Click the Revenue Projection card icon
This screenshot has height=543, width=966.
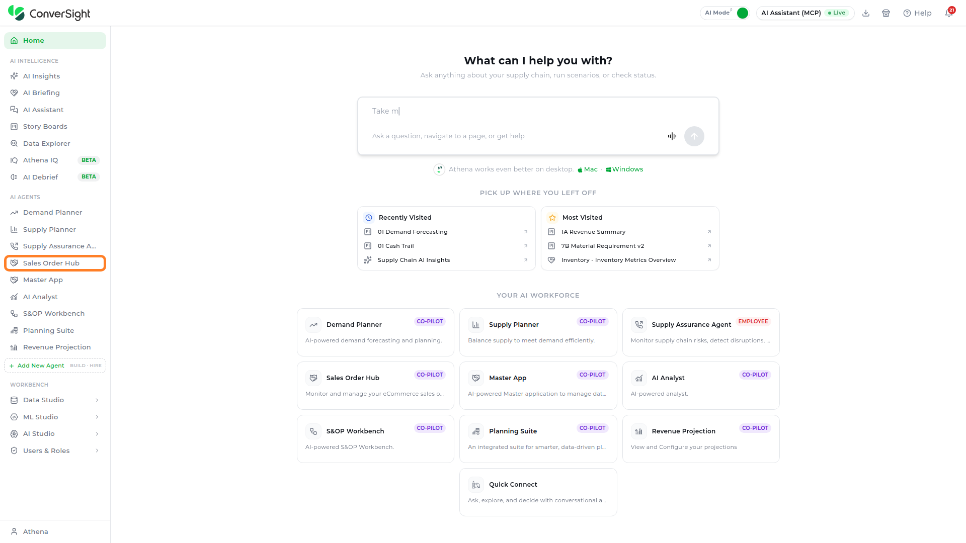click(x=639, y=431)
